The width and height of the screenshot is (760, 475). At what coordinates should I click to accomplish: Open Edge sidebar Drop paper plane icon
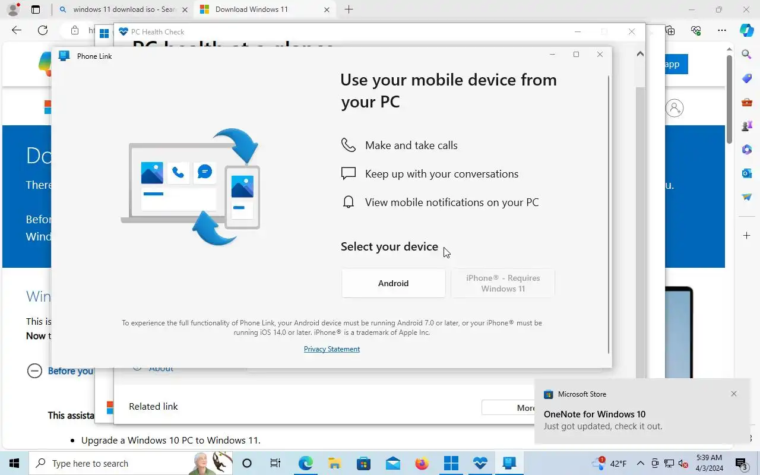(x=747, y=197)
